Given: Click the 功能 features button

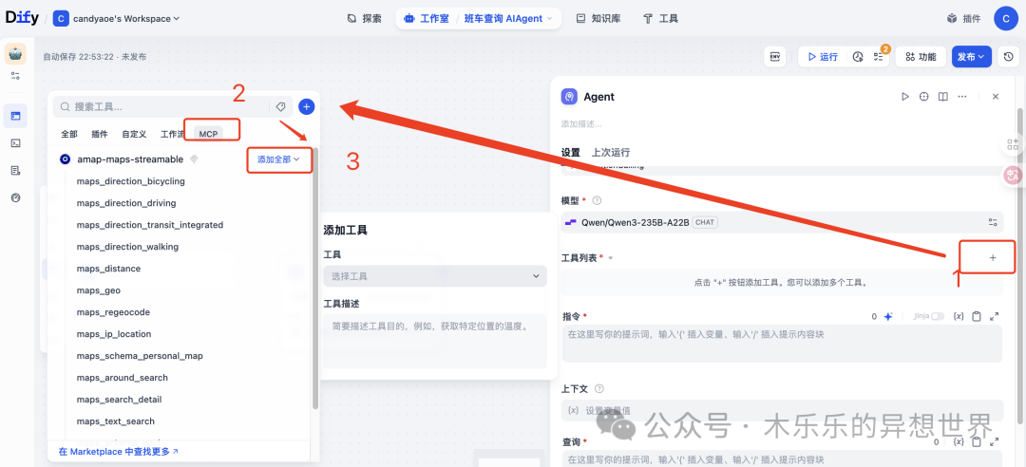Looking at the screenshot, I should (921, 57).
